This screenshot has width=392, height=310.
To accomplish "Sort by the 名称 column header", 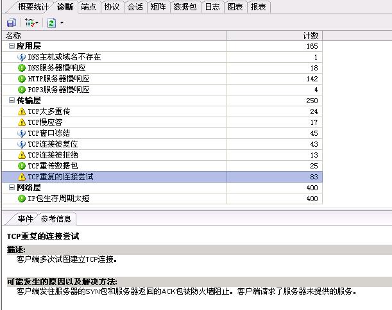I will pos(114,36).
